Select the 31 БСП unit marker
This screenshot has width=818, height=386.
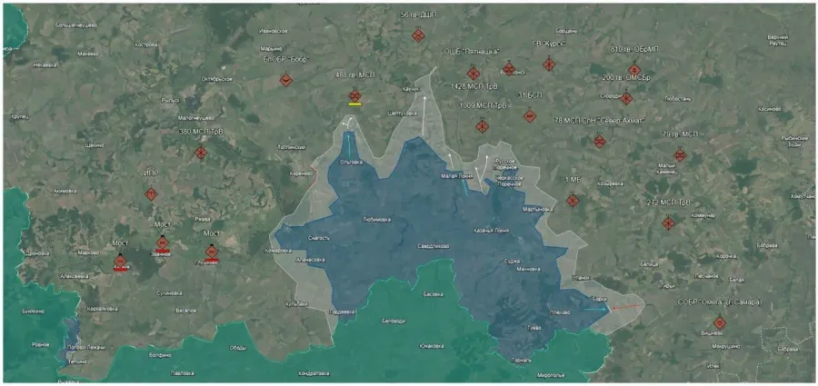coord(530,115)
